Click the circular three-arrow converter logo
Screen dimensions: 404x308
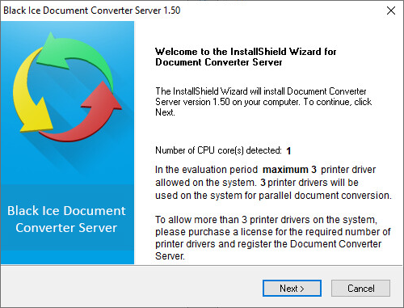(67, 86)
